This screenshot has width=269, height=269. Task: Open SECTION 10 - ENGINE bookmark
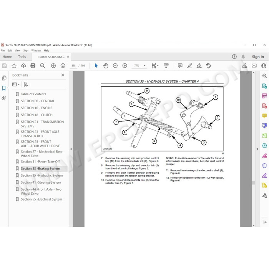click(37, 108)
